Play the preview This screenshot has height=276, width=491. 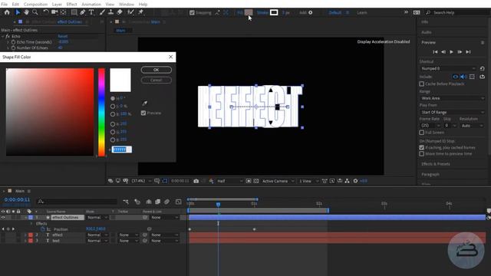(451, 51)
